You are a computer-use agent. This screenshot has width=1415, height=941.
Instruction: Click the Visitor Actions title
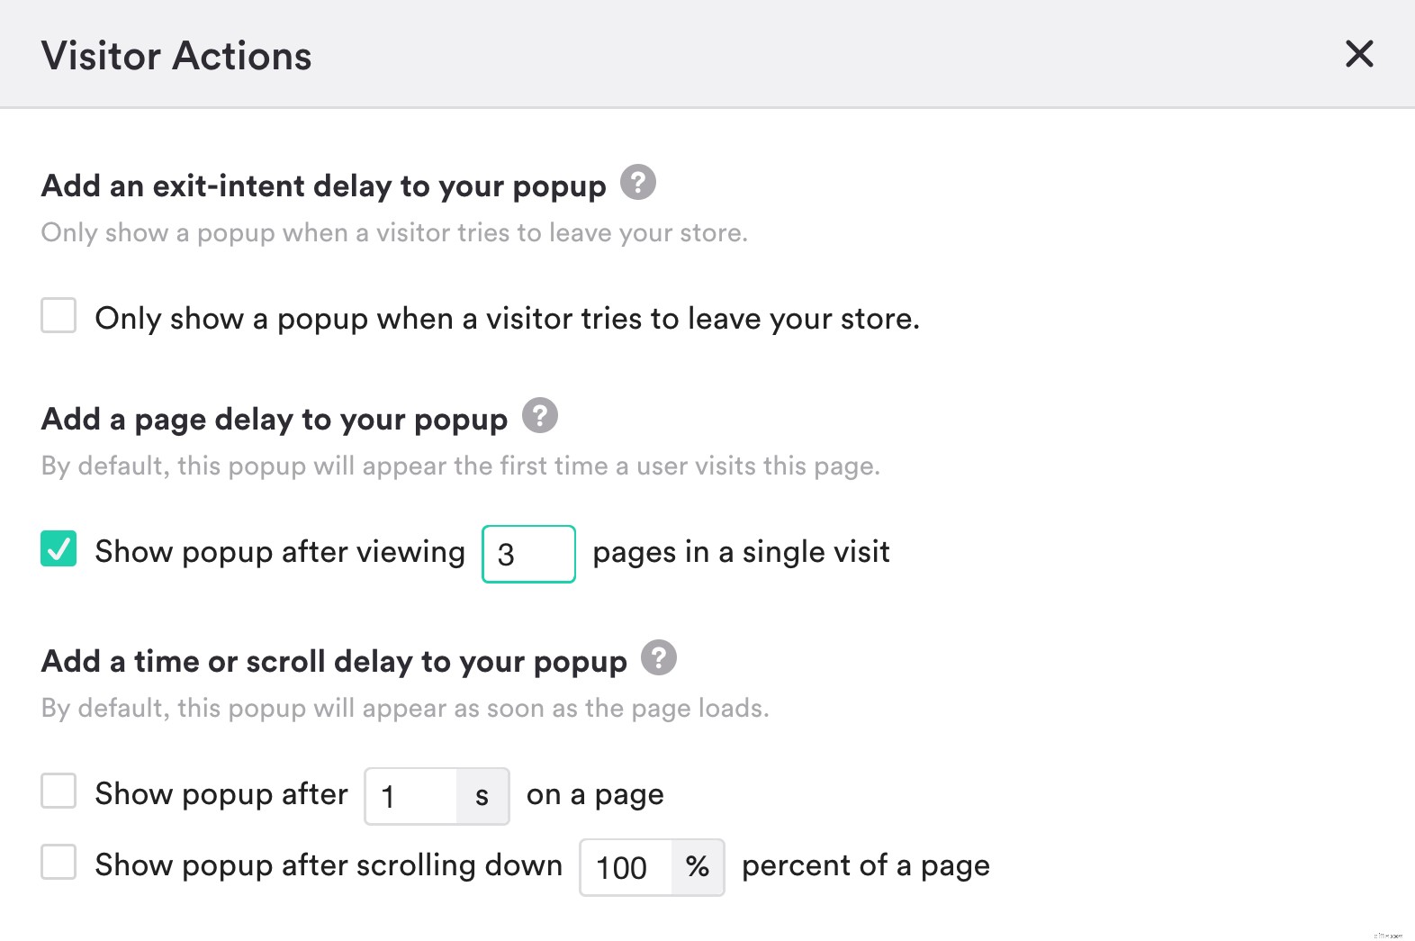(x=176, y=55)
